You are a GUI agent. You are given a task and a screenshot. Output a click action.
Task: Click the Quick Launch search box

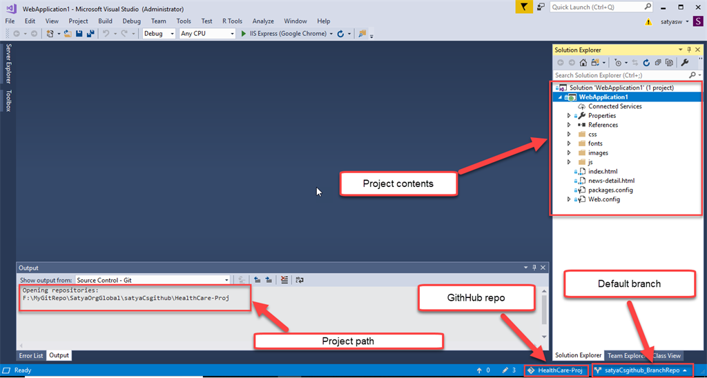(x=601, y=7)
